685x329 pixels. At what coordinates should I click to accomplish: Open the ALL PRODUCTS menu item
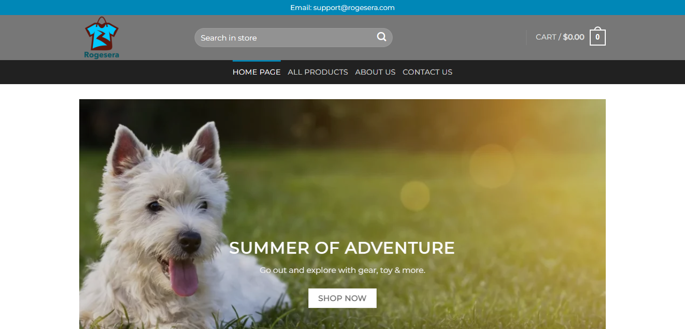click(x=318, y=72)
